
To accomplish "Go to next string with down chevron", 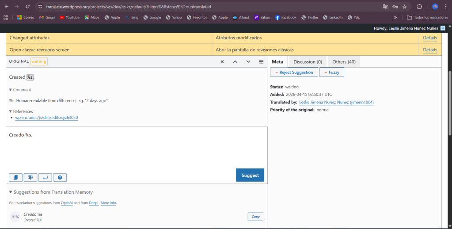I will 248,61.
